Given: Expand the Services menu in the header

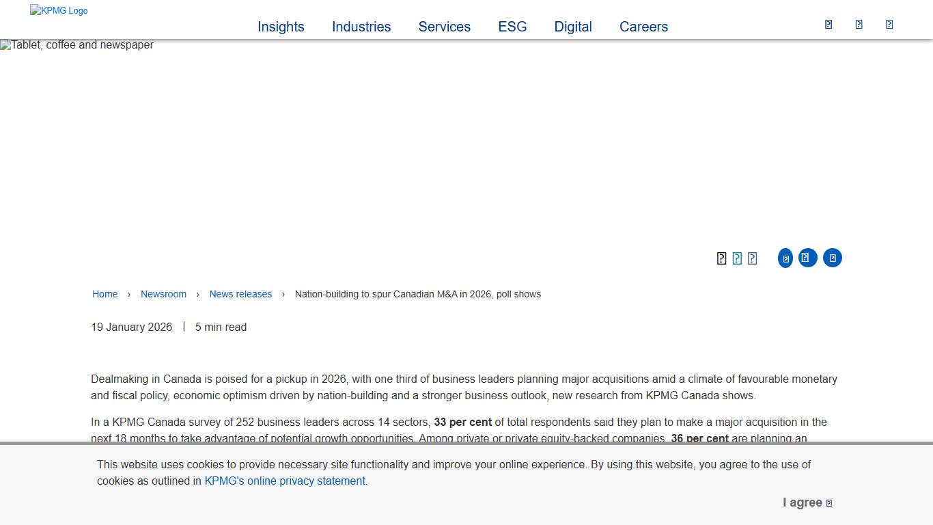Looking at the screenshot, I should (x=444, y=27).
